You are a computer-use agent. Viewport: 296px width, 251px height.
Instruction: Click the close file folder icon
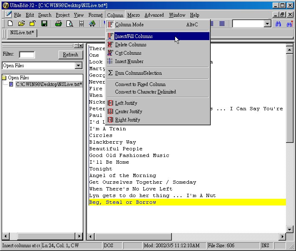point(33,24)
